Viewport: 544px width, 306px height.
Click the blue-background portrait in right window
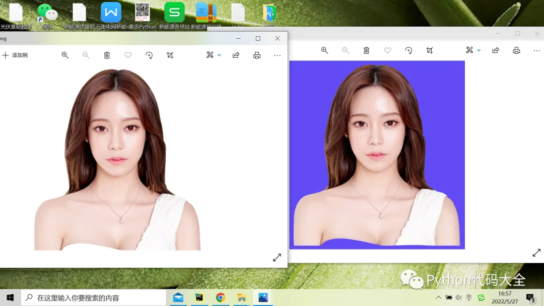coord(377,155)
